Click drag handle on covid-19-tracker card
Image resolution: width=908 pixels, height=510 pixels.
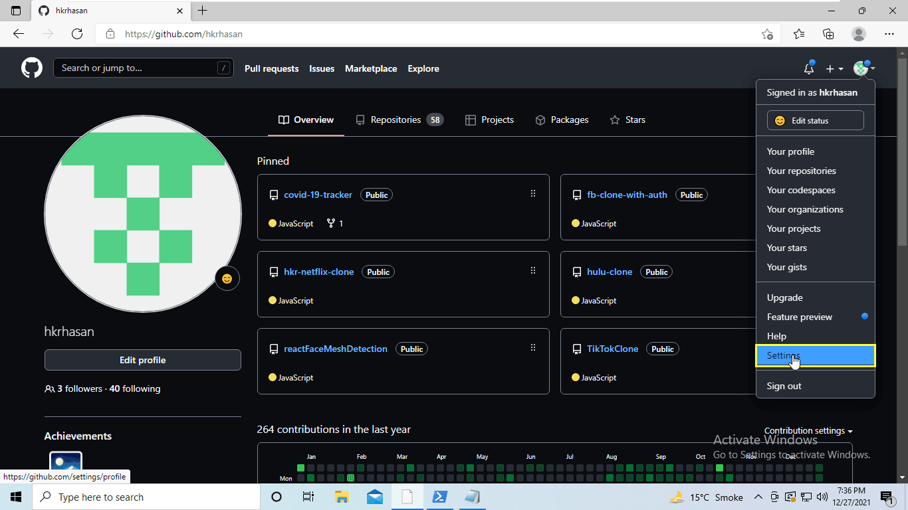click(x=533, y=194)
